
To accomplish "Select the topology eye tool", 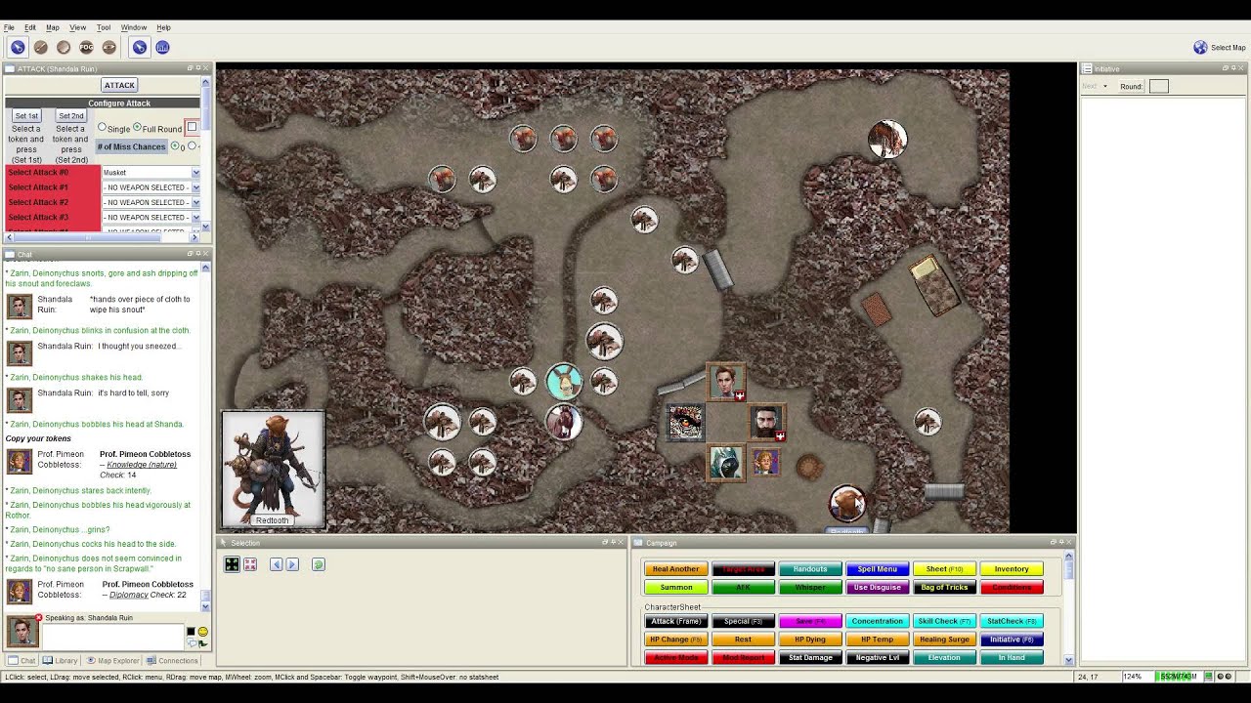I will pos(108,47).
